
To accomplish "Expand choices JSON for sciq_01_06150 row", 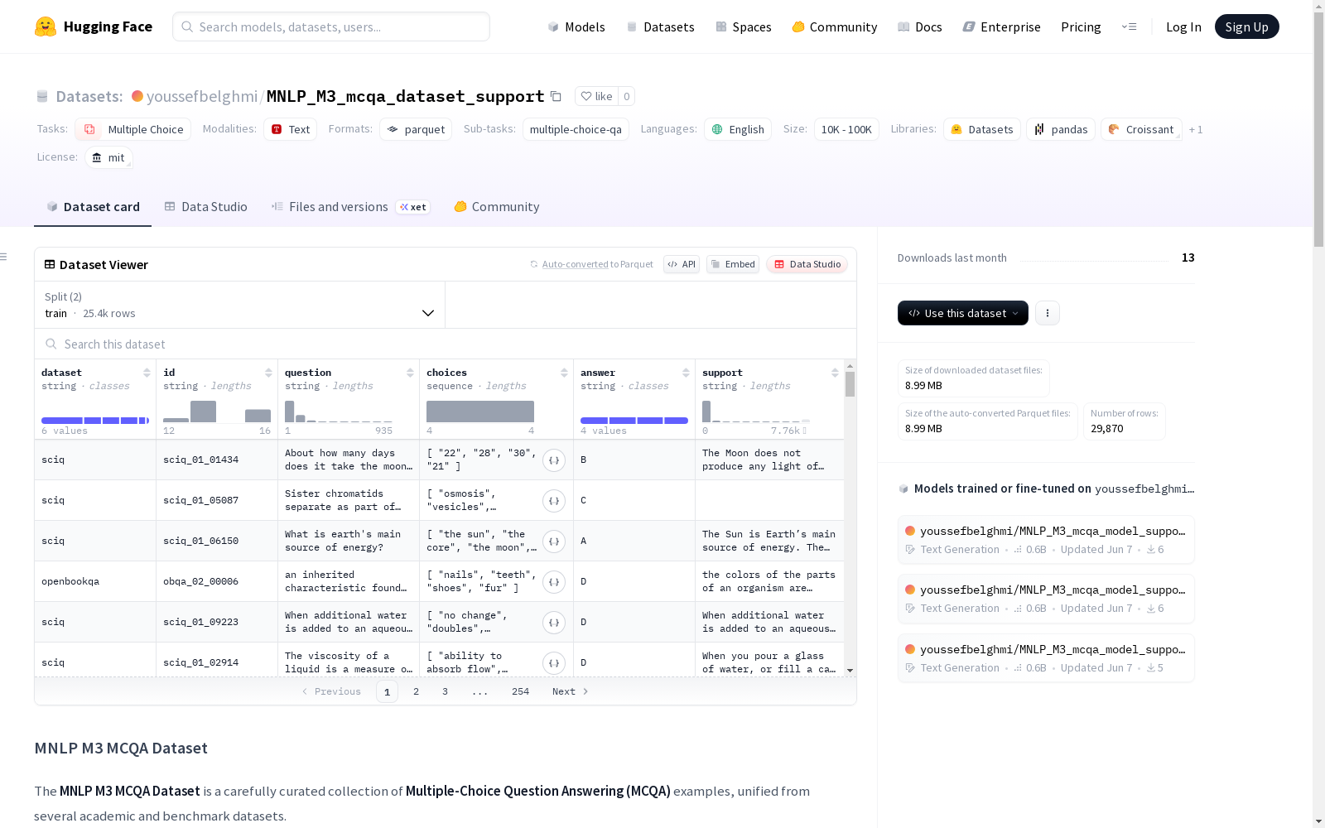I will [554, 542].
